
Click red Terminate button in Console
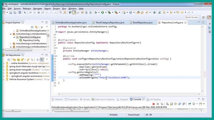(153, 104)
